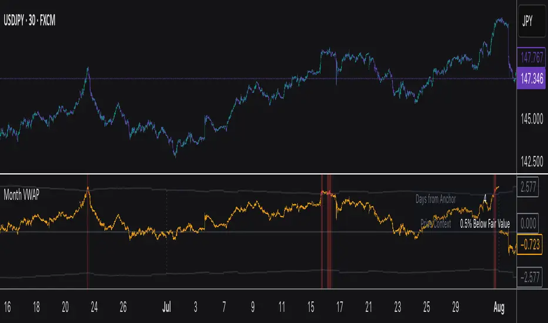Click date 3 on time axis
Viewport: 548px width, 323px height.
click(195, 307)
